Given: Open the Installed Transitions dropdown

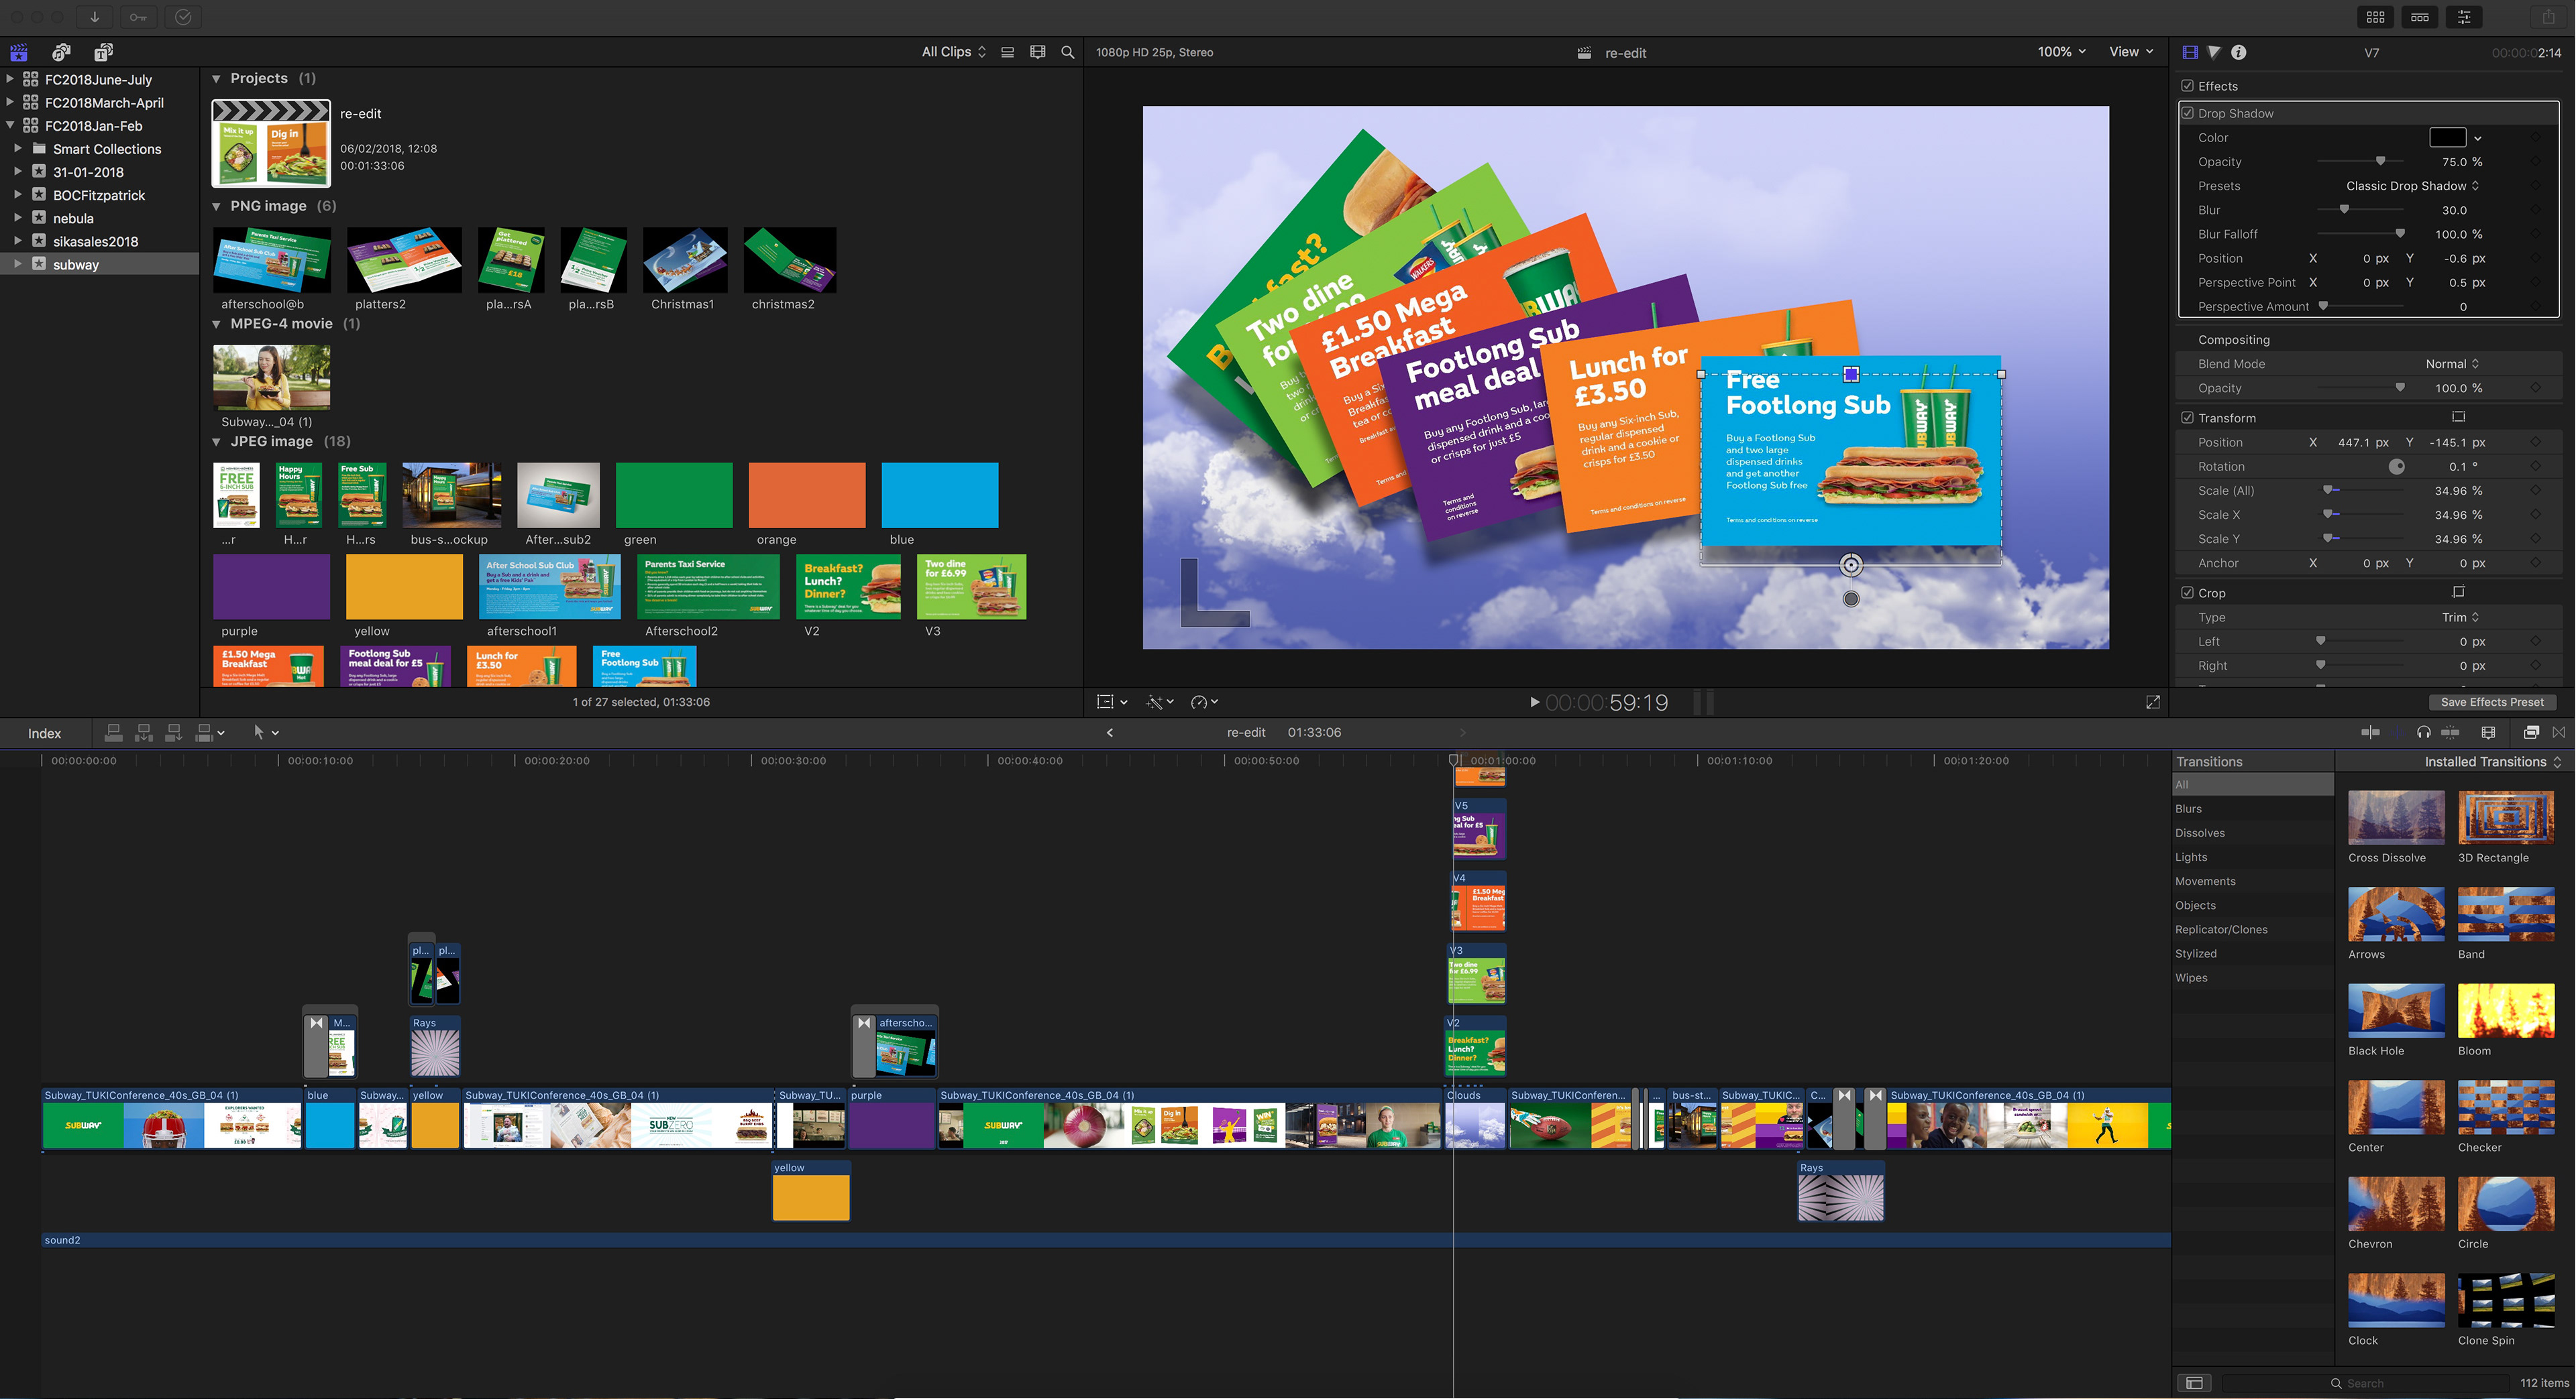Looking at the screenshot, I should point(2493,762).
